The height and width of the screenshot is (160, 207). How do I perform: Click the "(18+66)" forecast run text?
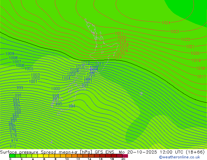pyautogui.click(x=195, y=152)
